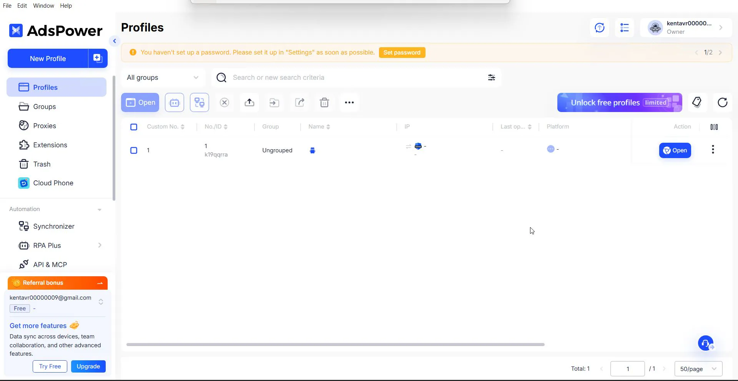Screen dimensions: 738x381
Task: Click the sidebar vertical scrollbar
Action: click(114, 138)
